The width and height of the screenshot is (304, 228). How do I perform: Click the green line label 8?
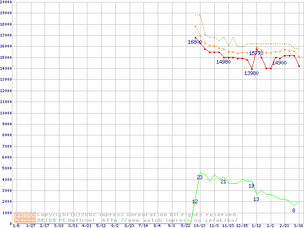tap(294, 210)
